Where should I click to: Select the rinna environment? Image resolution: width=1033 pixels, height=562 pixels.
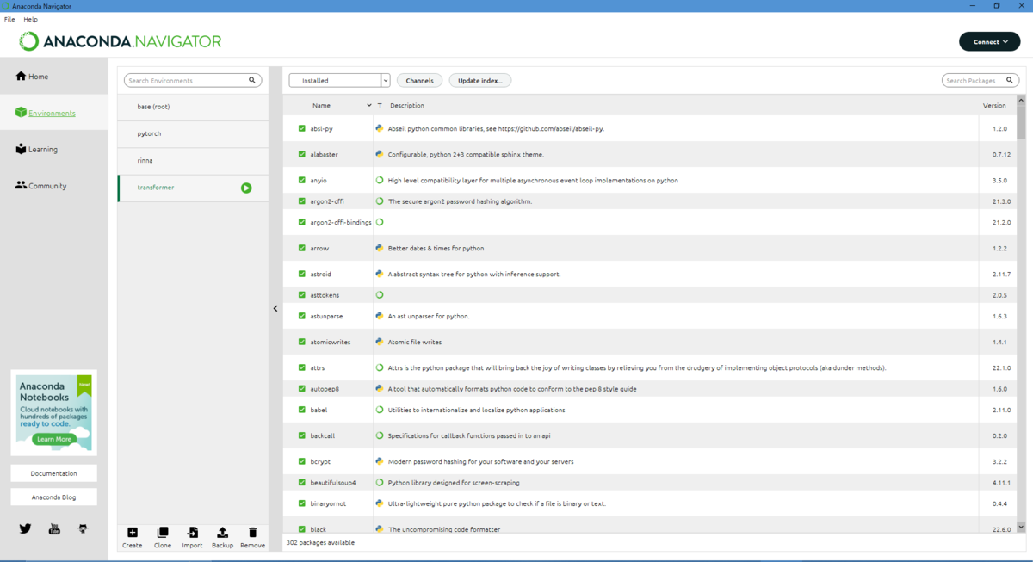(193, 160)
